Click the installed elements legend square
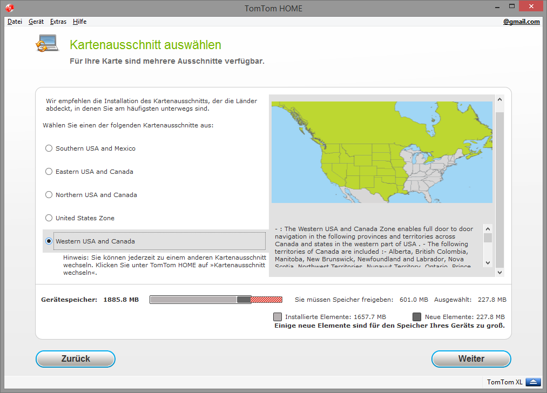Viewport: 547px width, 393px height. pos(278,317)
